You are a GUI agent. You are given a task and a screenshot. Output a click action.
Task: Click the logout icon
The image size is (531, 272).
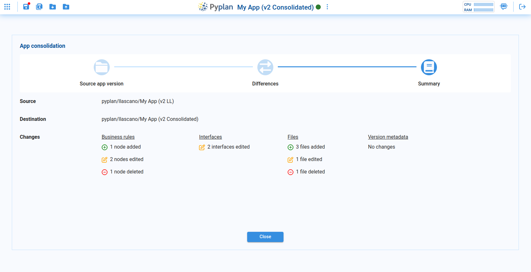coord(522,7)
